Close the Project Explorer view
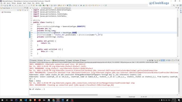Screen dimensions: 182x102 [x=11, y=8]
